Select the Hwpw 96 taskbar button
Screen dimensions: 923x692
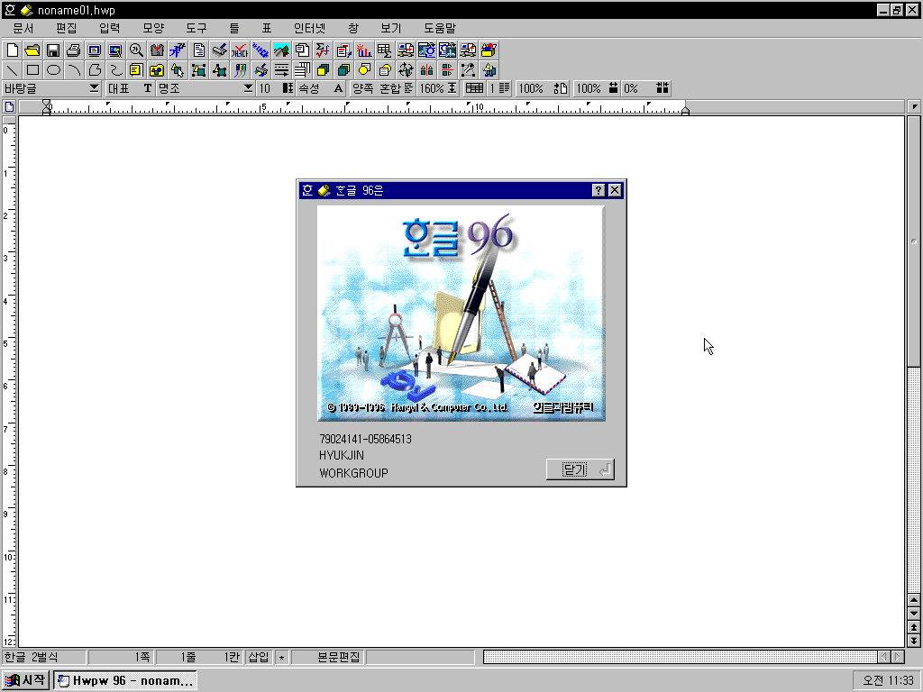pos(124,680)
